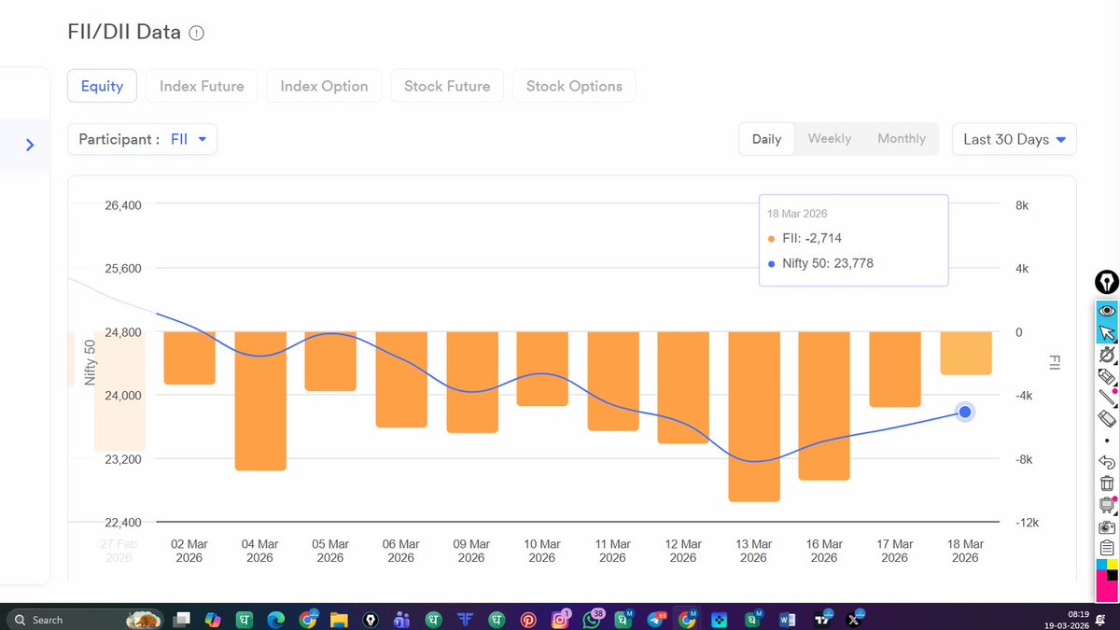Click the info icon beside FII/DII Data
This screenshot has height=630, width=1120.
coord(196,33)
